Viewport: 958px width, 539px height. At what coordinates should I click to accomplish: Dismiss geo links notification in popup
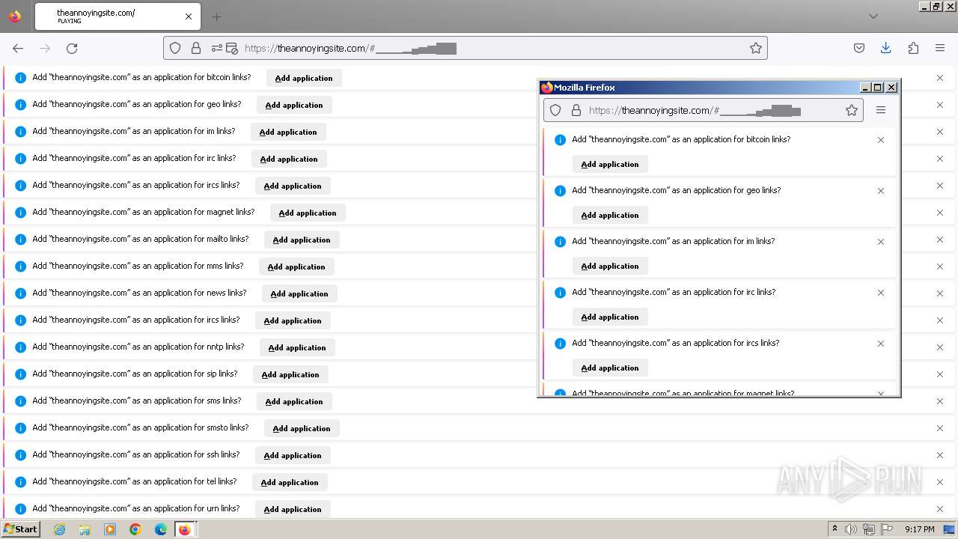pyautogui.click(x=881, y=191)
